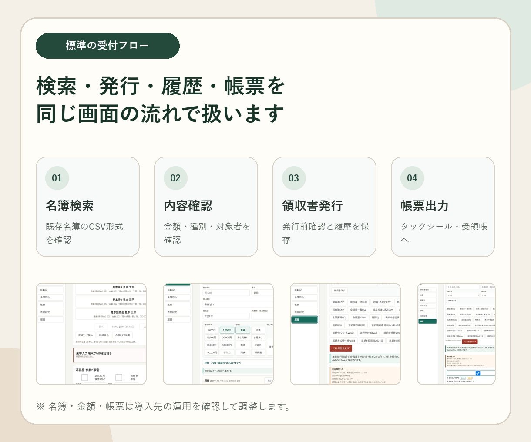Select the 手入力 amount option
531x442 pixels.
click(227, 352)
